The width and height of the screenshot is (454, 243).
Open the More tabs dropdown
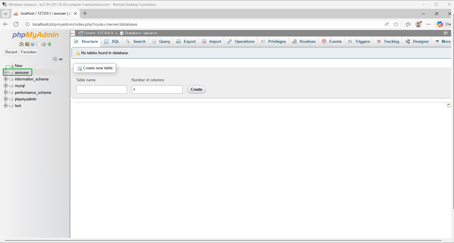[x=443, y=41]
